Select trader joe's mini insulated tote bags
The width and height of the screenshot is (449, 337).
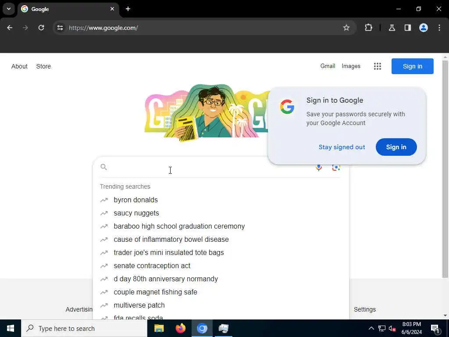(221, 252)
